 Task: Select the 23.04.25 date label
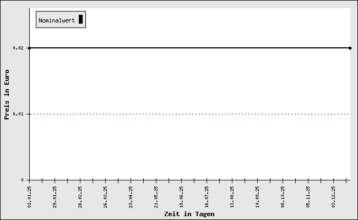pos(131,196)
